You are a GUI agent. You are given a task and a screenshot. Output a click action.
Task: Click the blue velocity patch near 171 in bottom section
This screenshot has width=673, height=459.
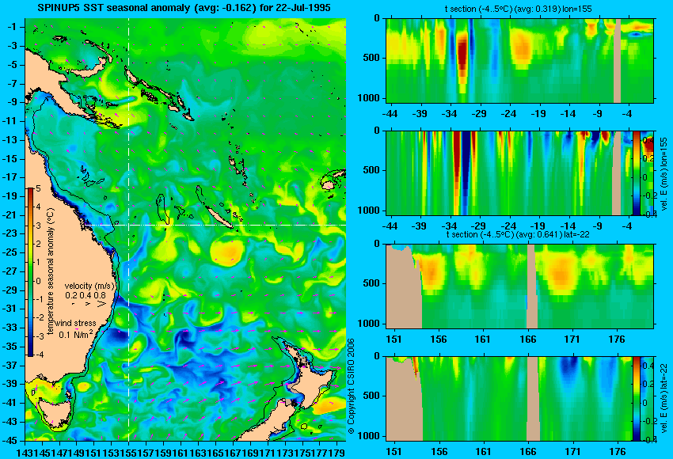pos(569,366)
